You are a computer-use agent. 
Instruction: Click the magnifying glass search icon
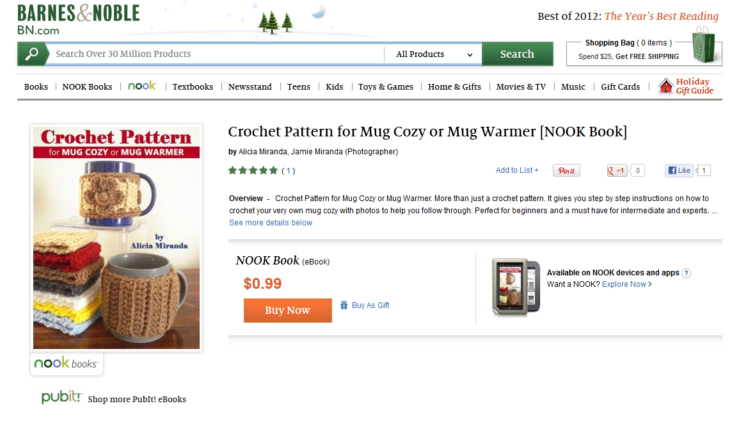tap(31, 54)
